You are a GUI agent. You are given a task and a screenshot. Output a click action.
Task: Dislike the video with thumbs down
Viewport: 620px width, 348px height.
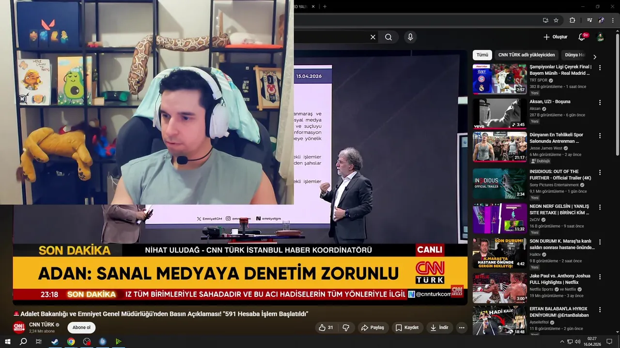(346, 328)
